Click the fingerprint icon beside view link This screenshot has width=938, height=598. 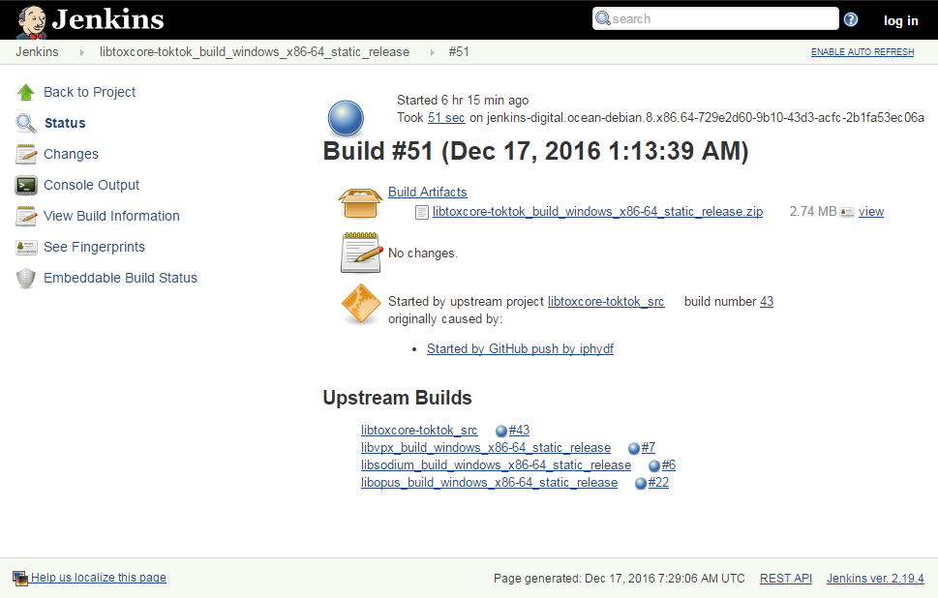pos(847,212)
